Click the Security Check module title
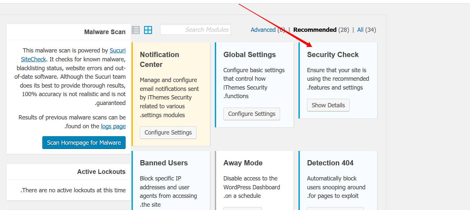The image size is (470, 210). click(333, 55)
